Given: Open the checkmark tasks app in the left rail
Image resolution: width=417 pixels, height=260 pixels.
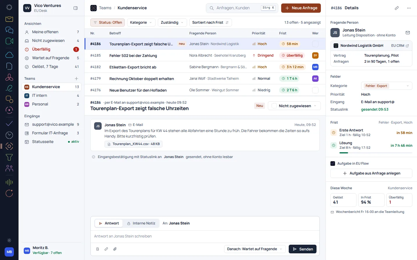Looking at the screenshot, I should pyautogui.click(x=9, y=124).
